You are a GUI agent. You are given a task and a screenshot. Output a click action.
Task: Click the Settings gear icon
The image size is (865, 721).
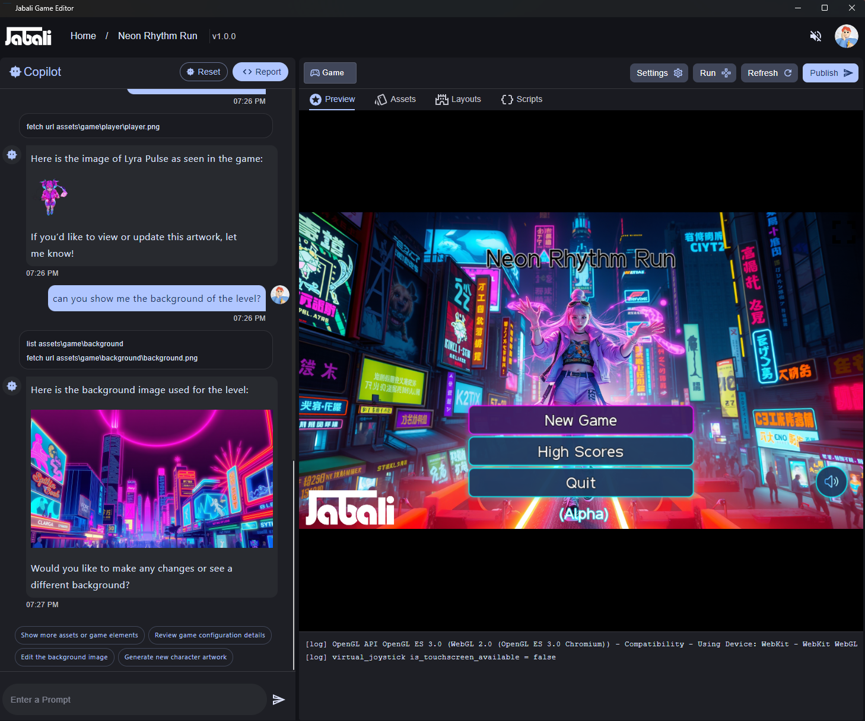(678, 73)
